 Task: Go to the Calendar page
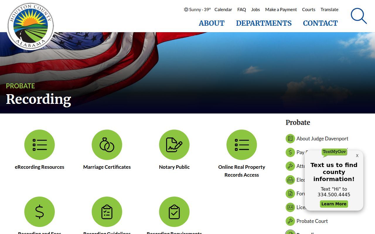223,10
